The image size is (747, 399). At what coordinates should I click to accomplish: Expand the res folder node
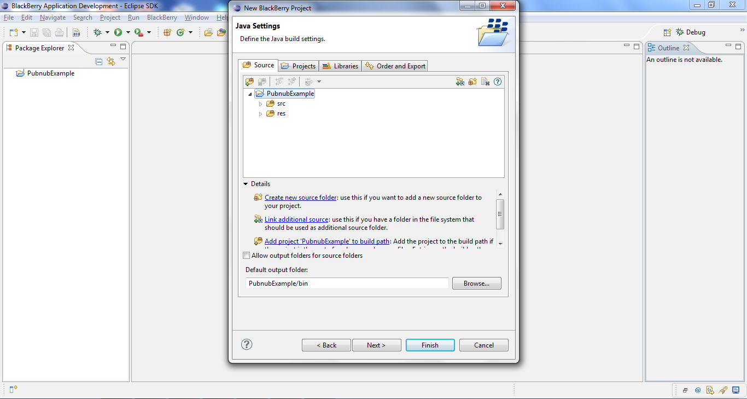click(x=260, y=114)
